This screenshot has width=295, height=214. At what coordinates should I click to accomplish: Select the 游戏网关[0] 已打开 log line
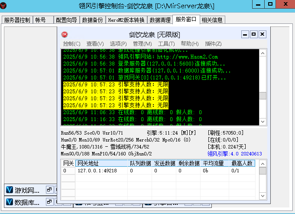tap(145, 78)
